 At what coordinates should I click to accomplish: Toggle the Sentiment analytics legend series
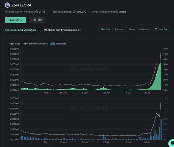(35, 44)
